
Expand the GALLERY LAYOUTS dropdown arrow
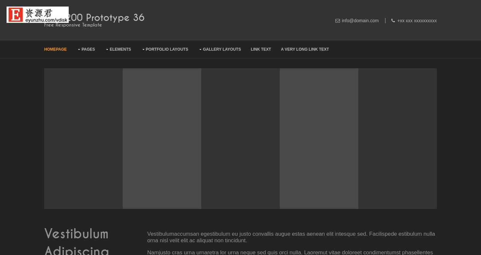[x=200, y=50]
